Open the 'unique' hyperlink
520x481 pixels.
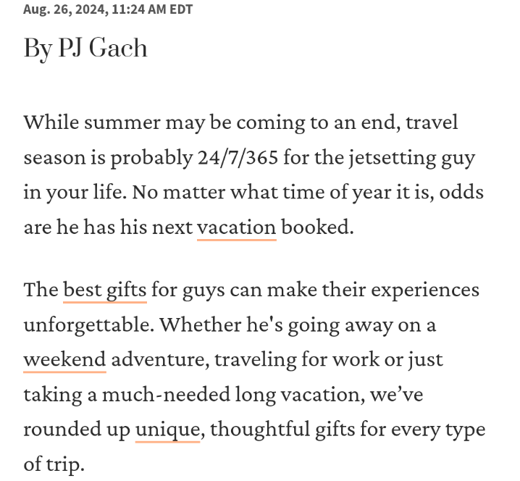coord(167,430)
